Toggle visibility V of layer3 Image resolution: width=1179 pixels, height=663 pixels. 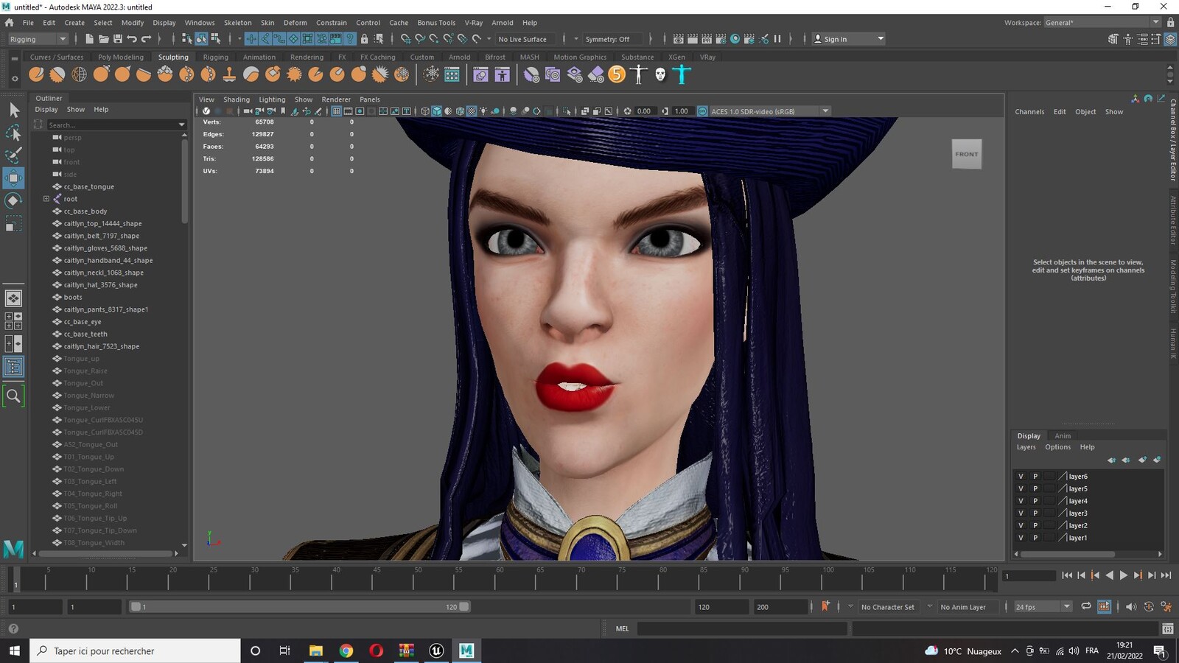[x=1021, y=513]
